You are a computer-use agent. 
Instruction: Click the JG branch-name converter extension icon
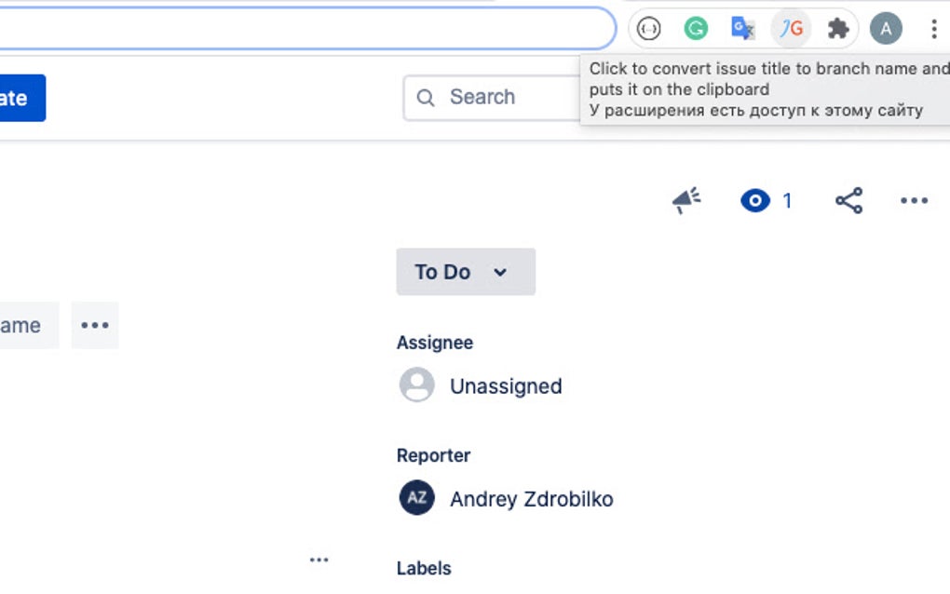coord(791,28)
